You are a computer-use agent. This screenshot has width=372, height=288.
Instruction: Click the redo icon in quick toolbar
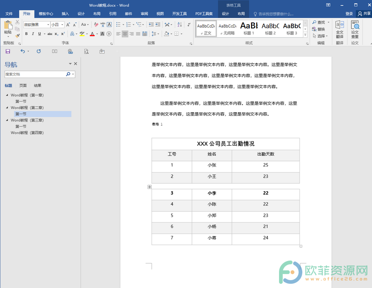tap(39, 51)
